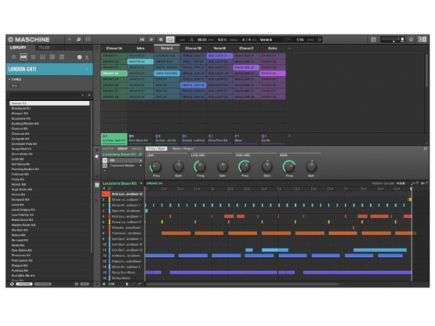Start playback with the Play button
This screenshot has width=435, height=326.
(151, 40)
